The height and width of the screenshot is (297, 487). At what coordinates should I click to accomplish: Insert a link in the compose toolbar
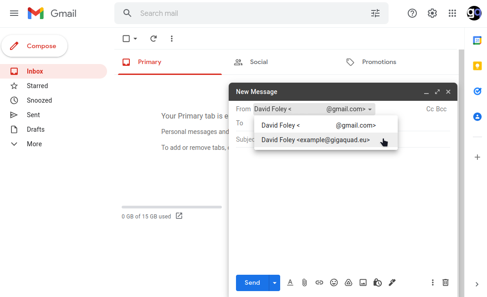[319, 282]
